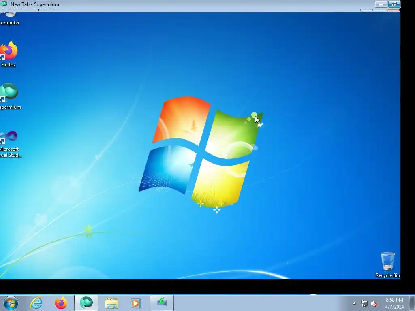Open the Computer desktop icon

[x=10, y=19]
